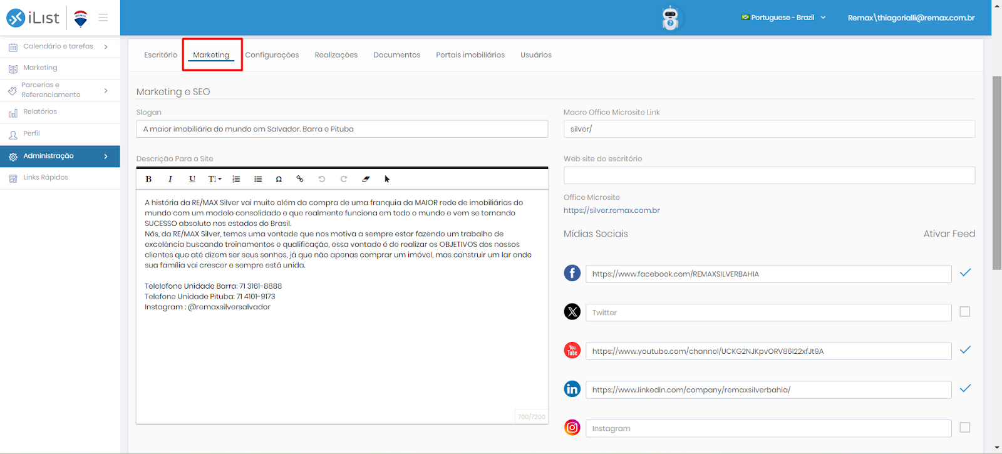Click the Instagram icon
The image size is (1002, 454).
572,428
